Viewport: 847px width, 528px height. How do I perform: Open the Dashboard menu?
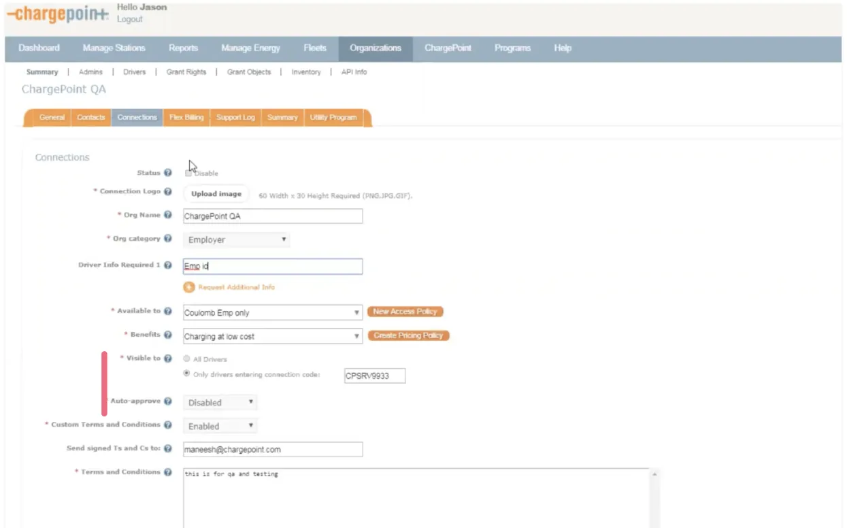click(39, 48)
